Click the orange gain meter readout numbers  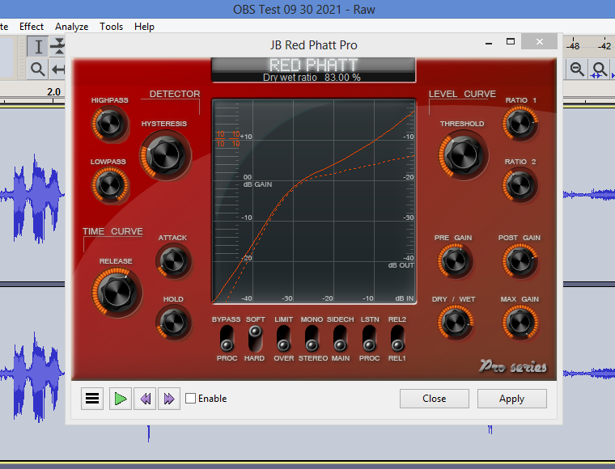[228, 139]
